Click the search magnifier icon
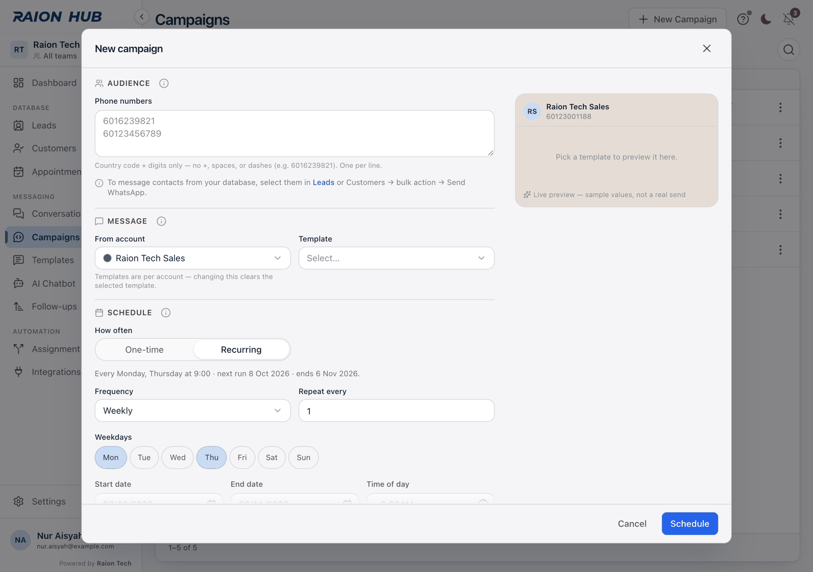 coord(789,50)
